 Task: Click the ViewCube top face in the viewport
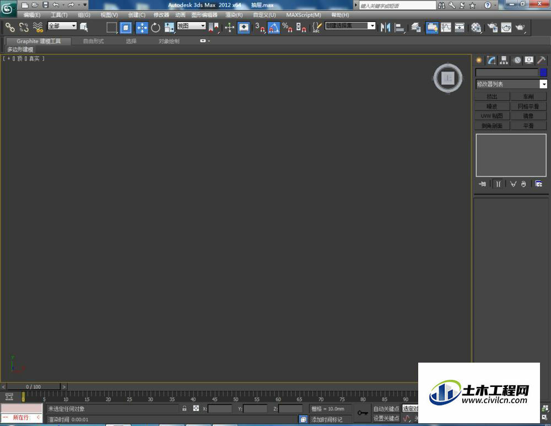coord(447,78)
